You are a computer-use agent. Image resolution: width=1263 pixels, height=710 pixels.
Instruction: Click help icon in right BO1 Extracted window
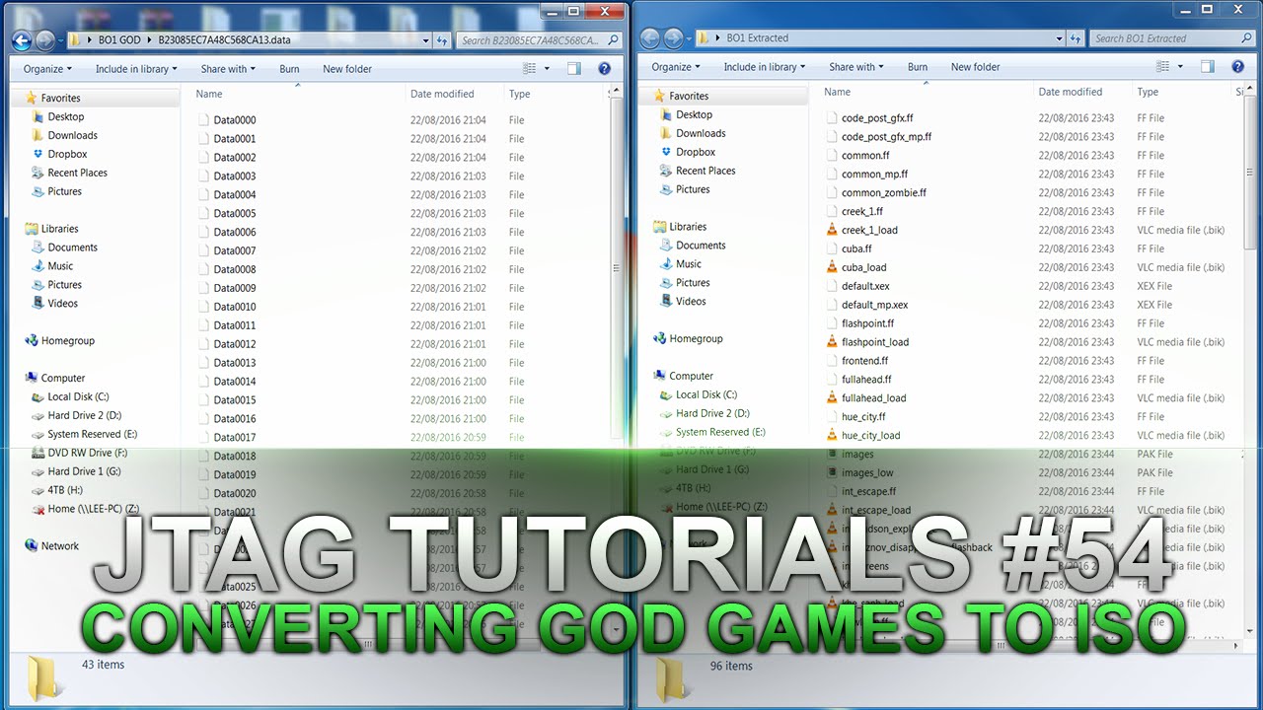[x=1237, y=67]
